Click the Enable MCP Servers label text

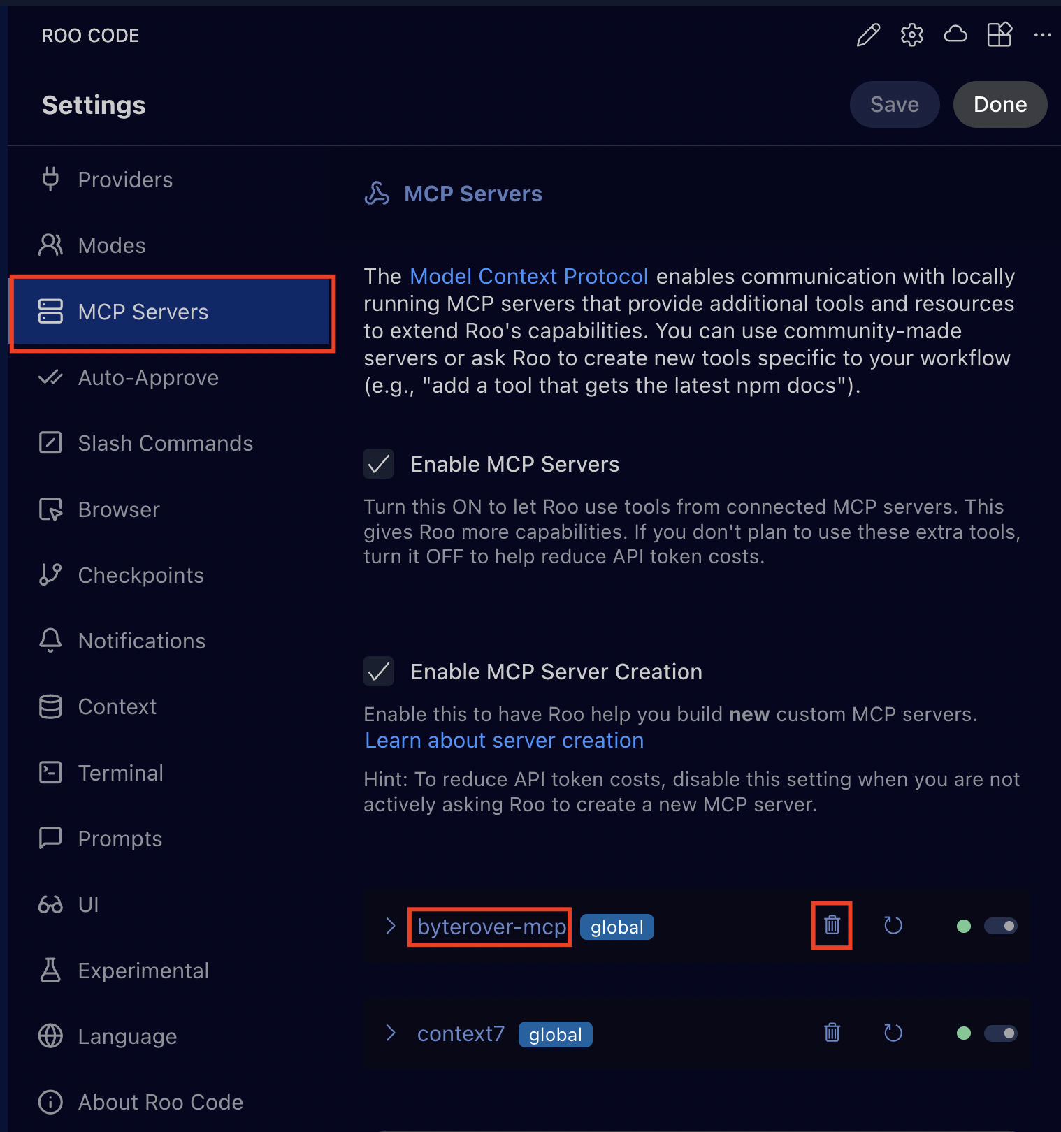[x=515, y=464]
